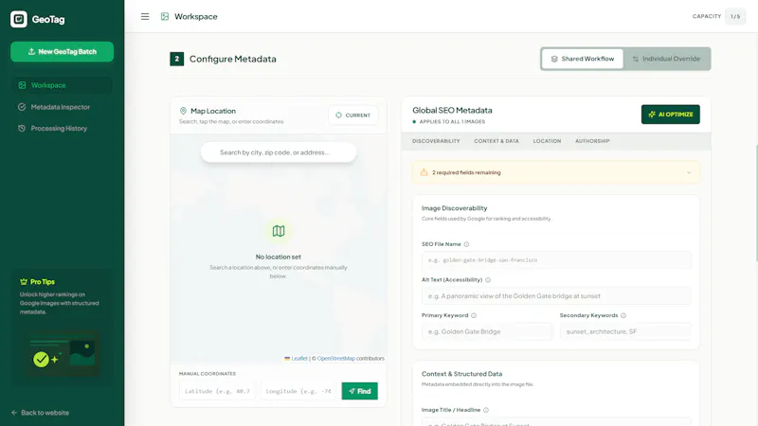
Task: Click the Primary Keyword info icon
Action: (474, 315)
